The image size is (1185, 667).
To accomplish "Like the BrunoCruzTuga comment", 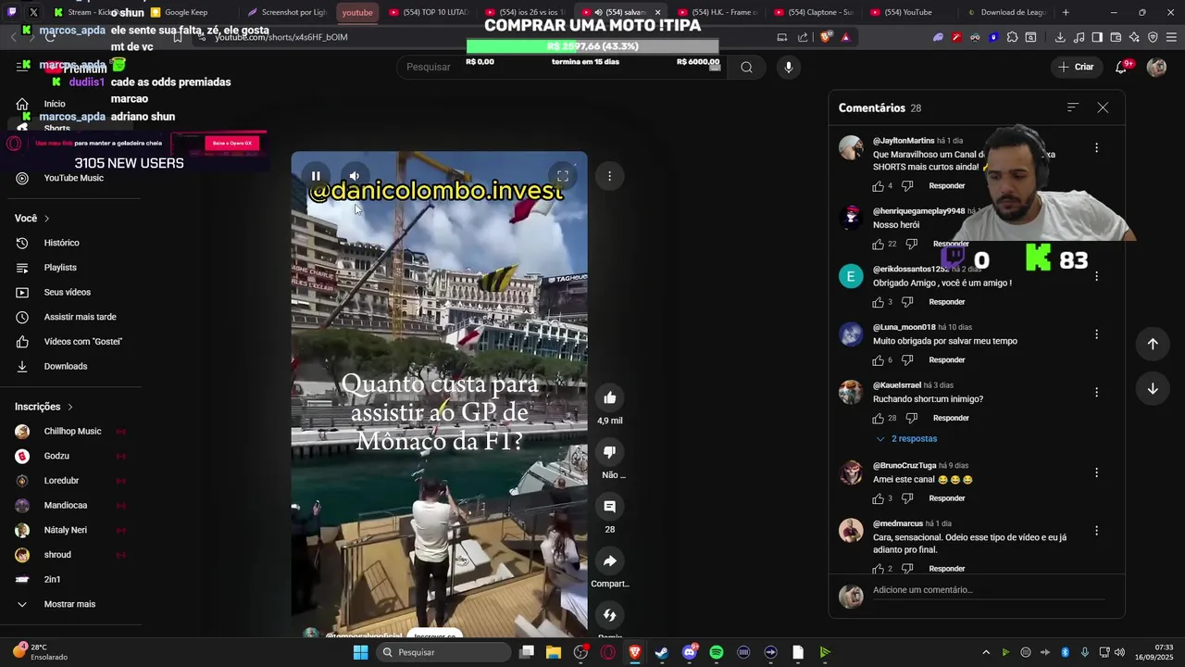I will click(x=878, y=498).
